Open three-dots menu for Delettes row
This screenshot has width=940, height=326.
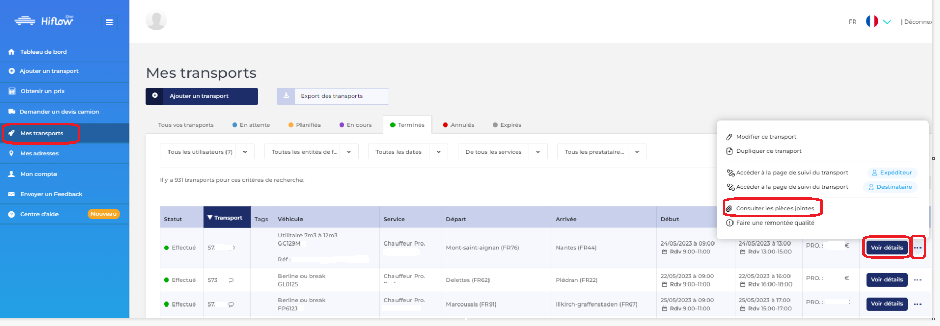[x=918, y=280]
